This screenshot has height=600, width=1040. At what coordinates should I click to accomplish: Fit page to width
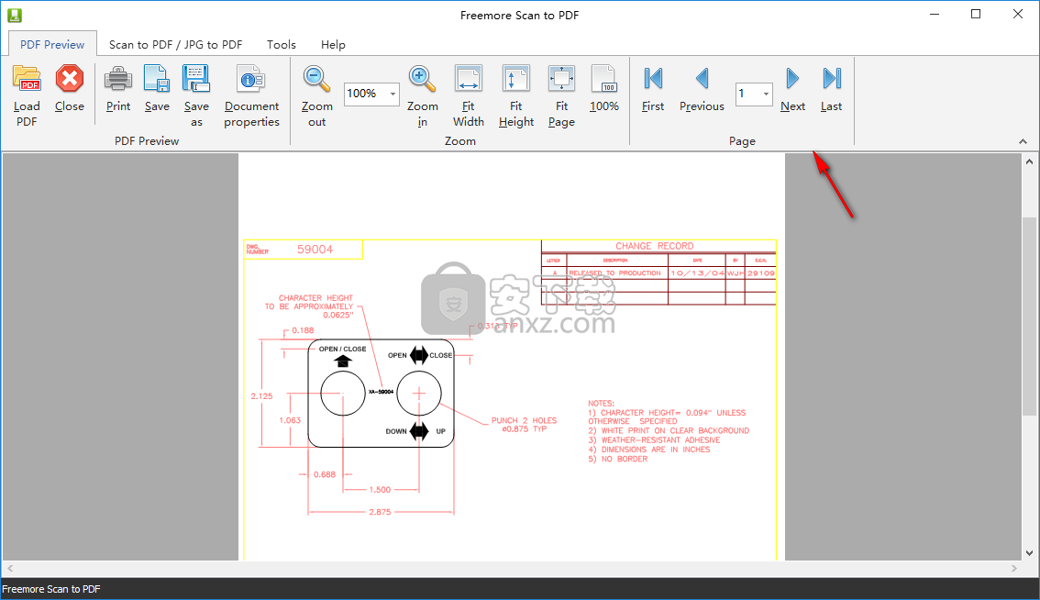[469, 96]
